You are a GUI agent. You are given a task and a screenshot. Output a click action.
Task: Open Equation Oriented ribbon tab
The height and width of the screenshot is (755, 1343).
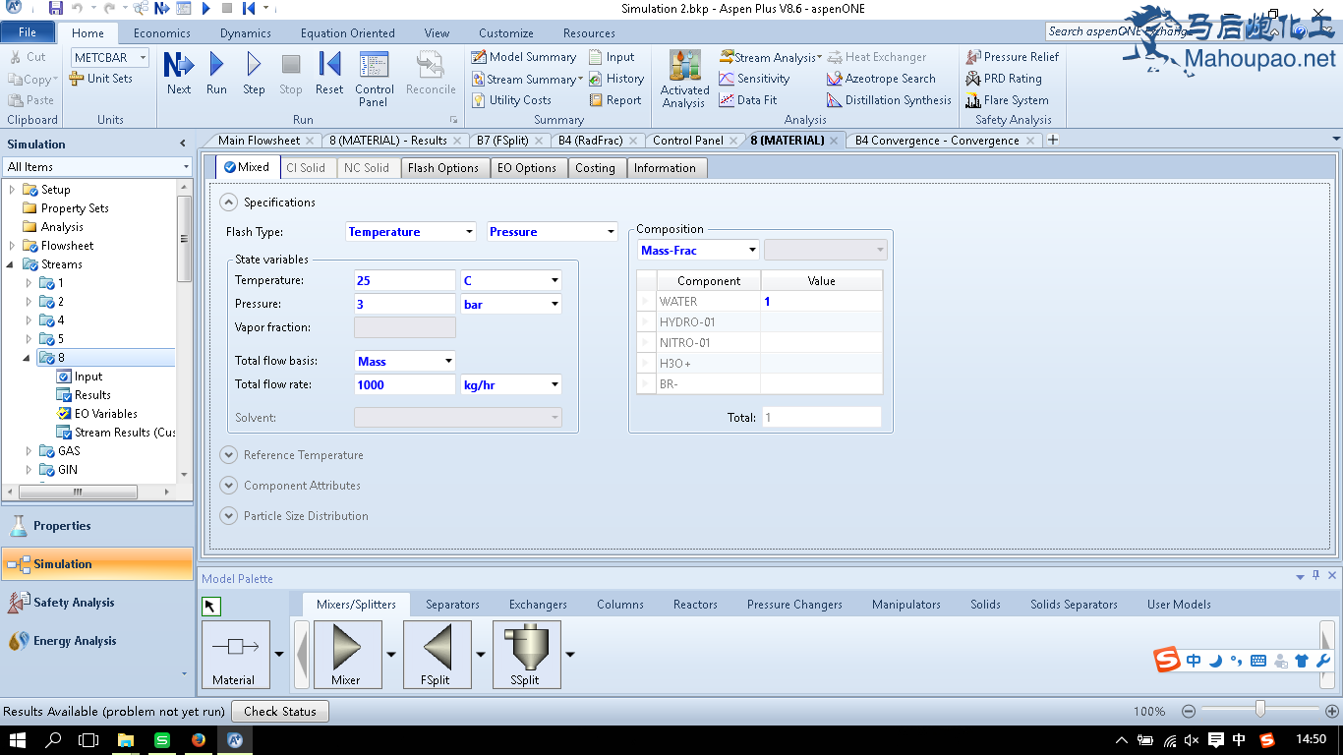click(x=347, y=32)
